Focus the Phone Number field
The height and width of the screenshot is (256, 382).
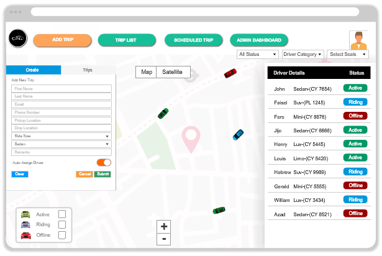coord(61,112)
